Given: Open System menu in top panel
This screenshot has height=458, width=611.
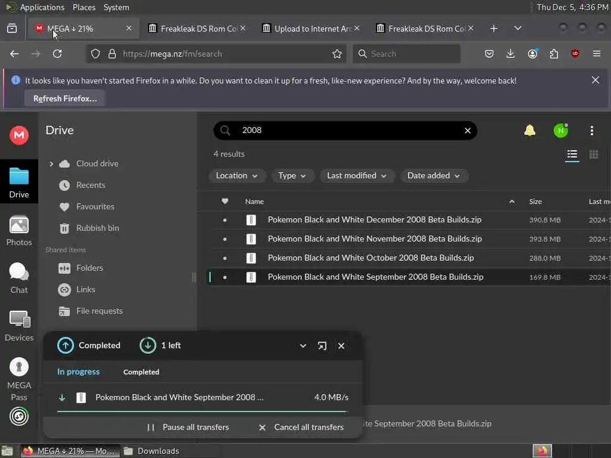Looking at the screenshot, I should [116, 7].
